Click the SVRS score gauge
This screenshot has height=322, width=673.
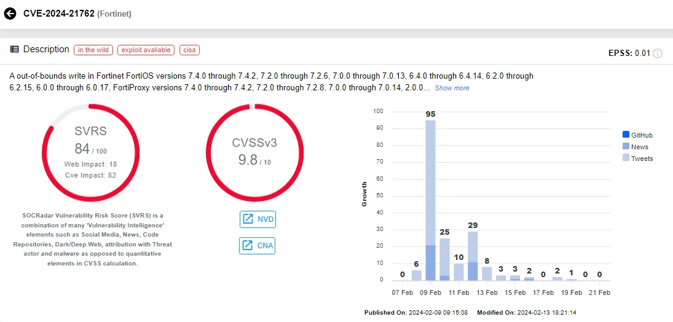[90, 152]
